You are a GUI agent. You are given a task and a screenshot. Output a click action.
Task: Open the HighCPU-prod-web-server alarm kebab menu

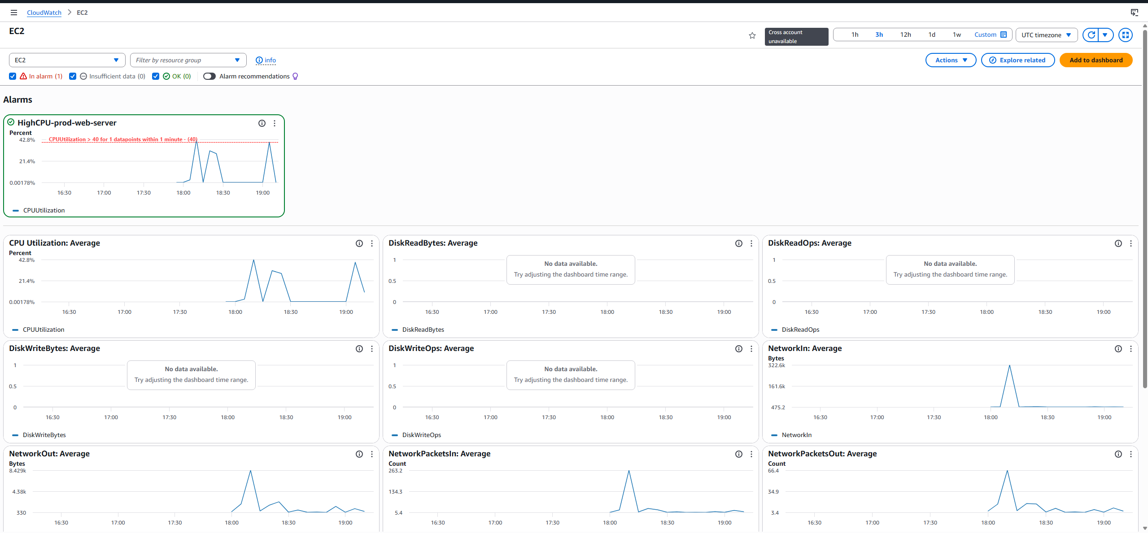coord(275,123)
